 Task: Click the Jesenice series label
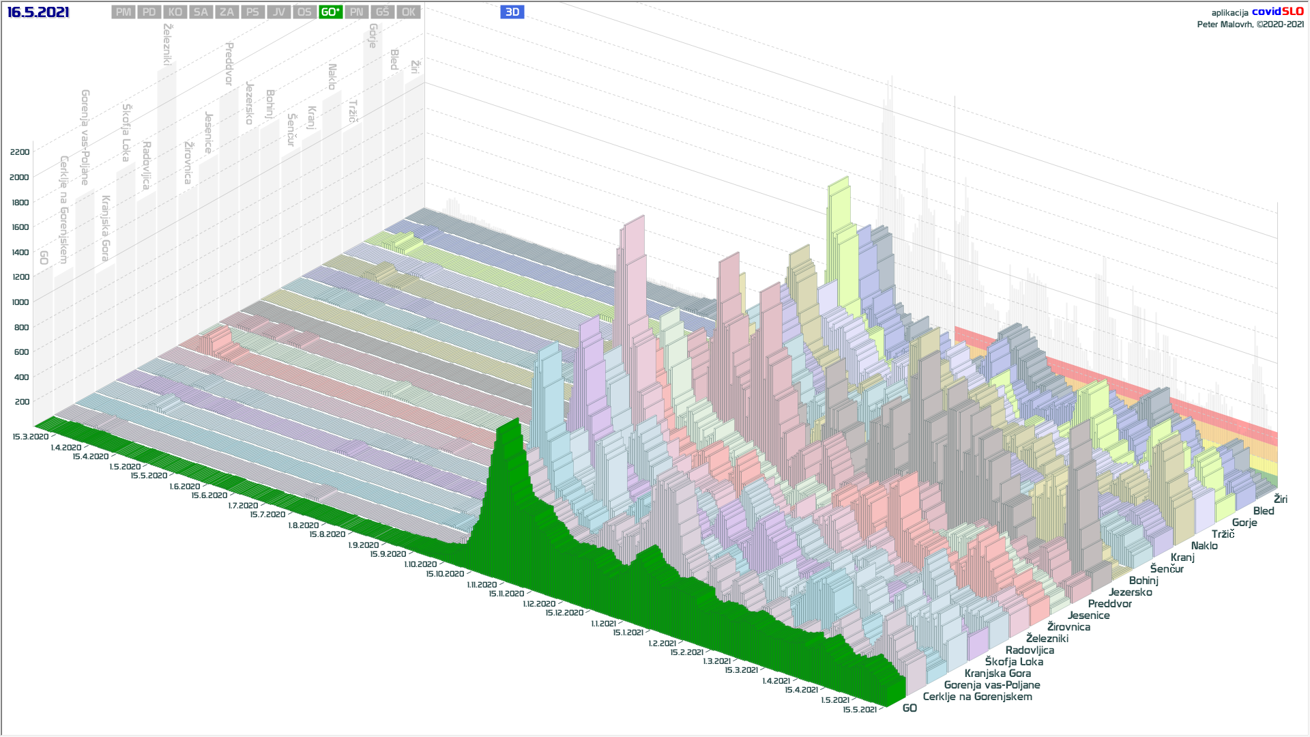1088,616
